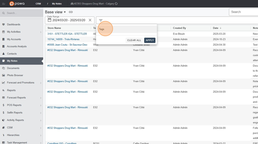The width and height of the screenshot is (258, 144).
Task: Expand the Forecast and Promotions submenu
Action: pyautogui.click(x=41, y=83)
